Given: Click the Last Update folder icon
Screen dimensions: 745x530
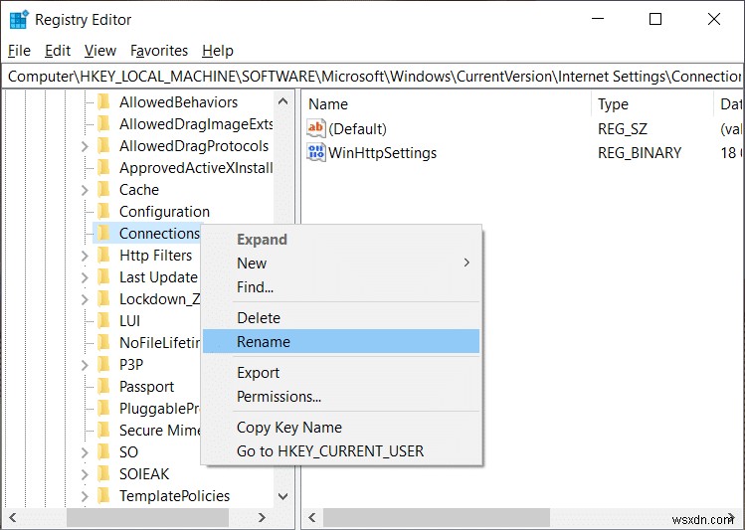Looking at the screenshot, I should click(103, 276).
